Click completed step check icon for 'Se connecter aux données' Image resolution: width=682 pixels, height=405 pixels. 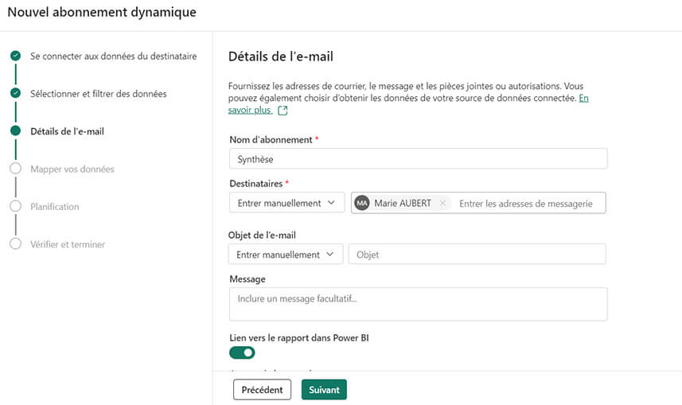[16, 56]
